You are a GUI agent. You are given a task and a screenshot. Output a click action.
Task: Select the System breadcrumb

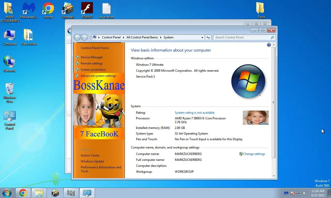click(168, 37)
